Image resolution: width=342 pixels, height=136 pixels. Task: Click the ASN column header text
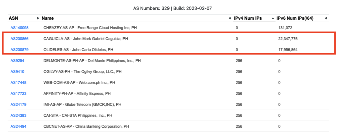click(x=13, y=18)
